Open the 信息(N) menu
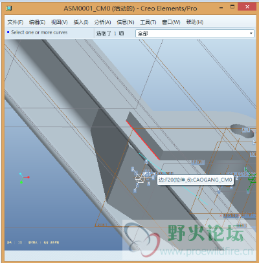Viewport: 259px width, 263px height. pos(126,22)
